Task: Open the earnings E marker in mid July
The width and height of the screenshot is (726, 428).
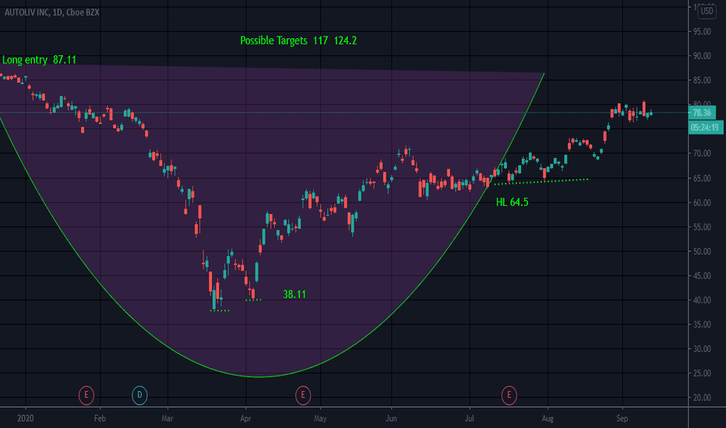Action: point(509,395)
